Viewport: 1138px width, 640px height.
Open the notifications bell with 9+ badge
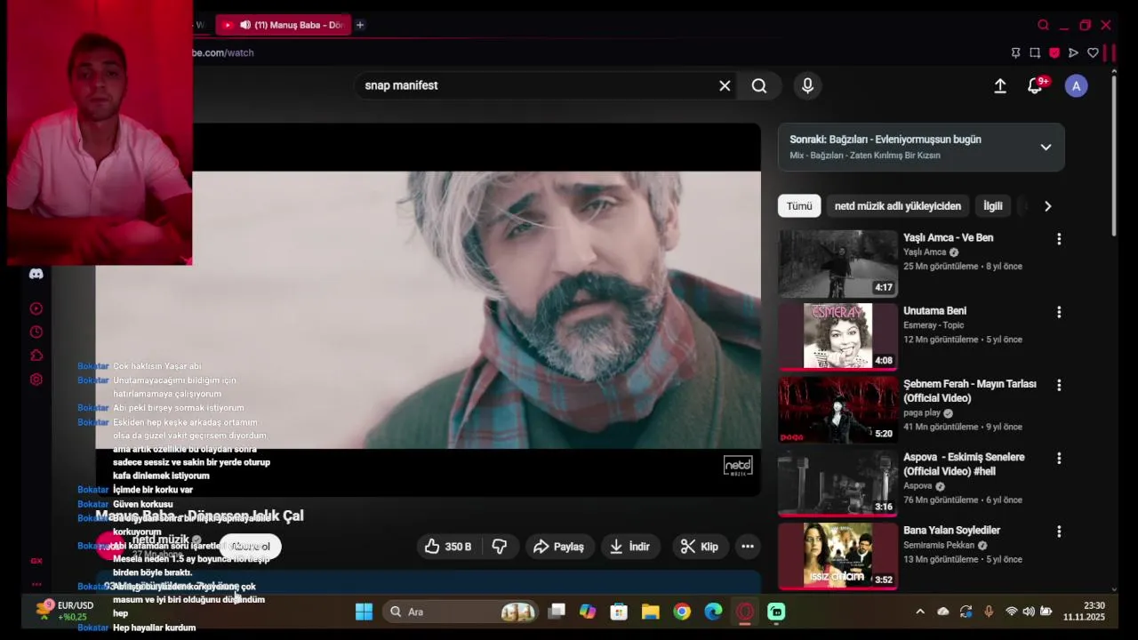click(1035, 85)
